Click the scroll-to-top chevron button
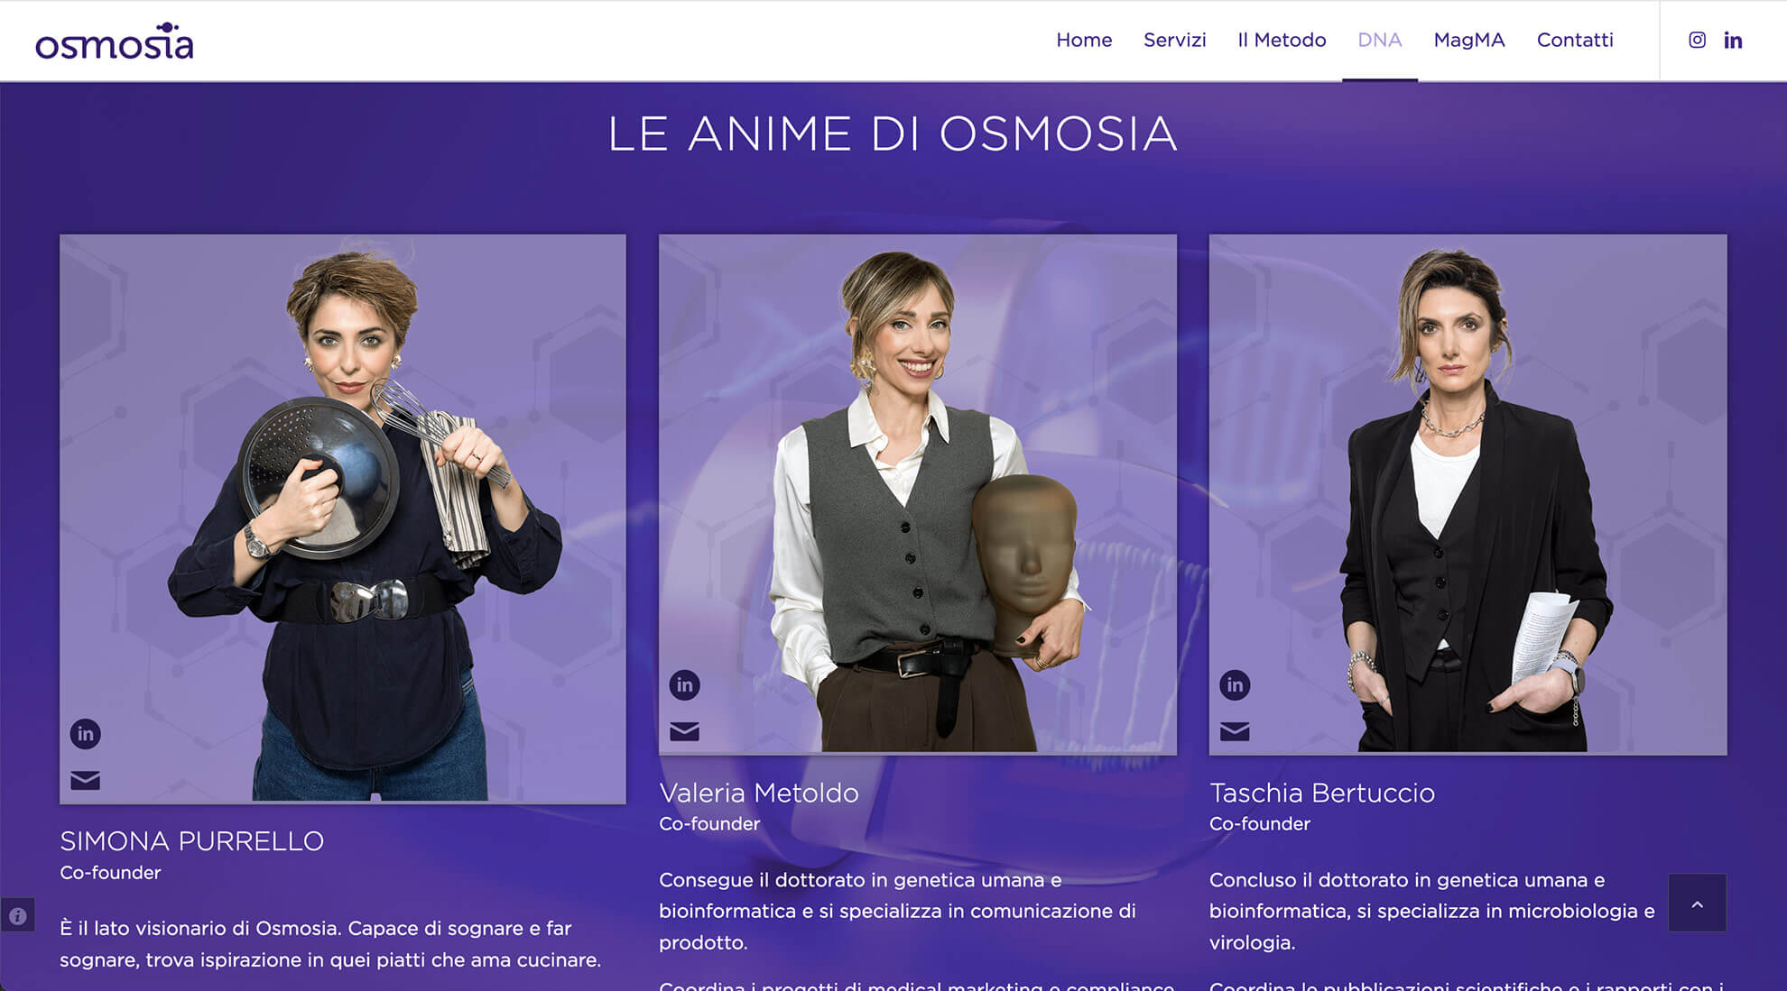The image size is (1787, 991). pos(1697,903)
